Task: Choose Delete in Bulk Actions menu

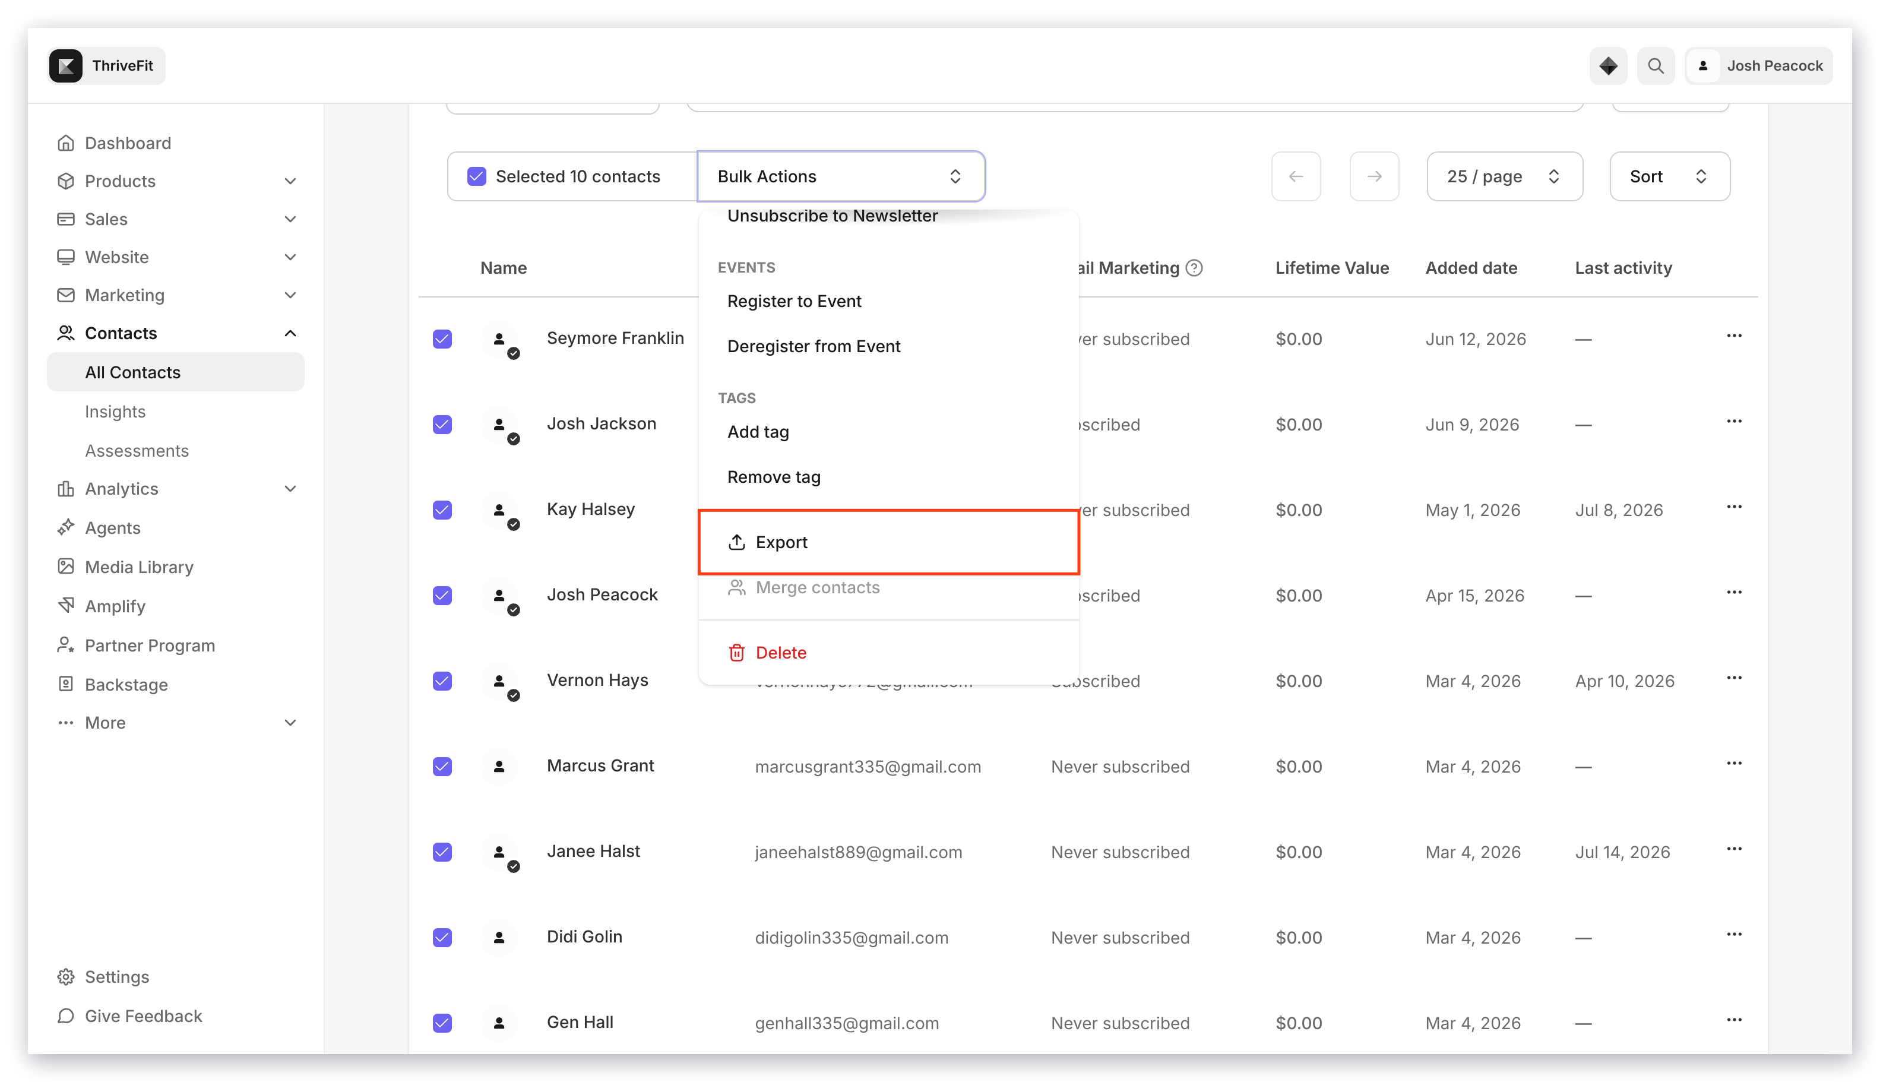Action: [x=888, y=653]
